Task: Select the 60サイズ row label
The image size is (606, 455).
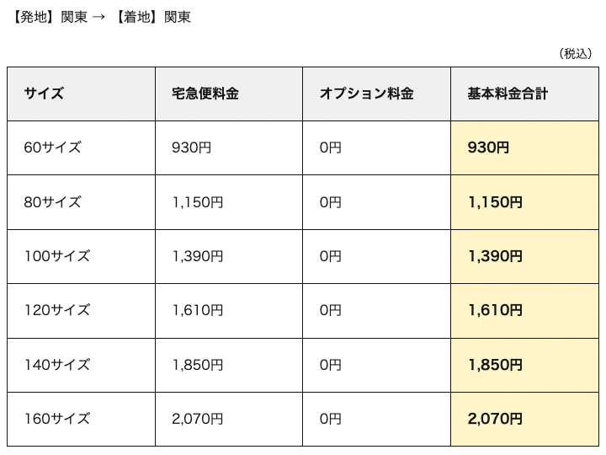Action: pos(53,147)
